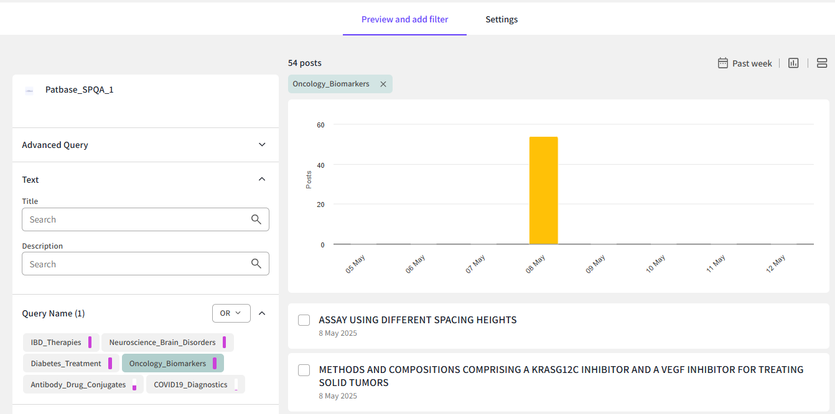Toggle the Oncology_Biomarkers query tag

[x=167, y=364]
